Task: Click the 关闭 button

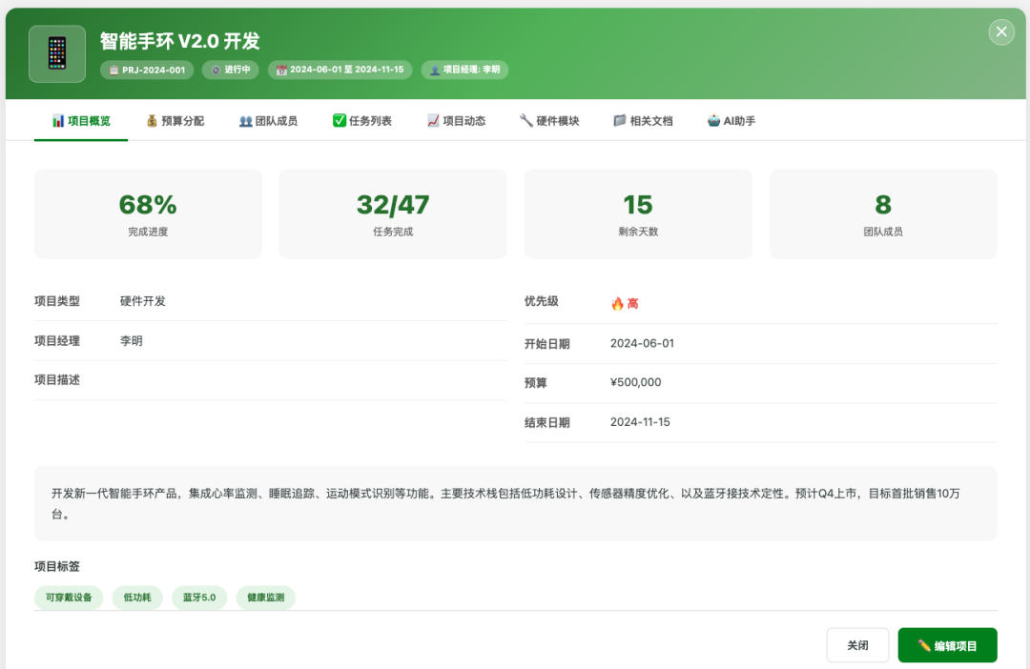Action: coord(857,644)
